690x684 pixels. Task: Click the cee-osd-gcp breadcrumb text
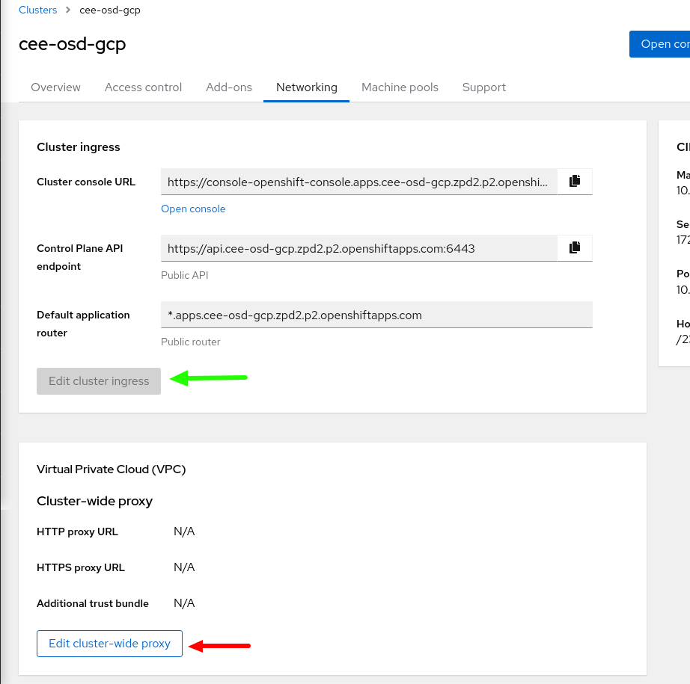coord(110,10)
